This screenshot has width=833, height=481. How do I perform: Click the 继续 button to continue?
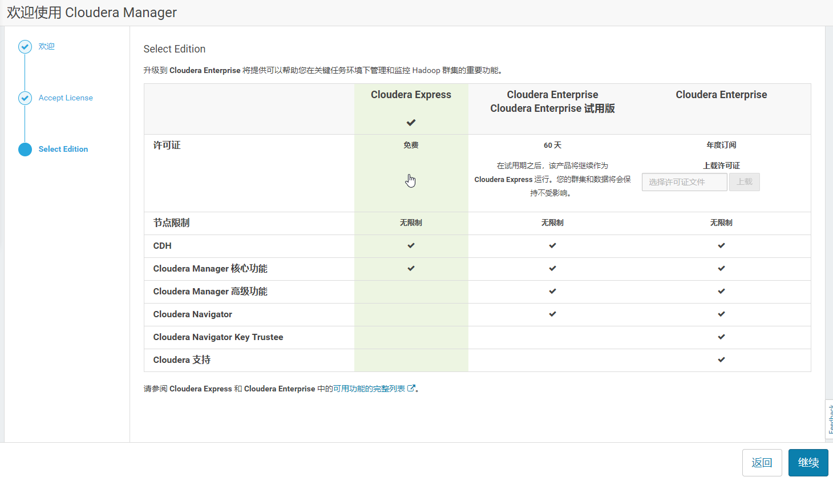coord(808,463)
